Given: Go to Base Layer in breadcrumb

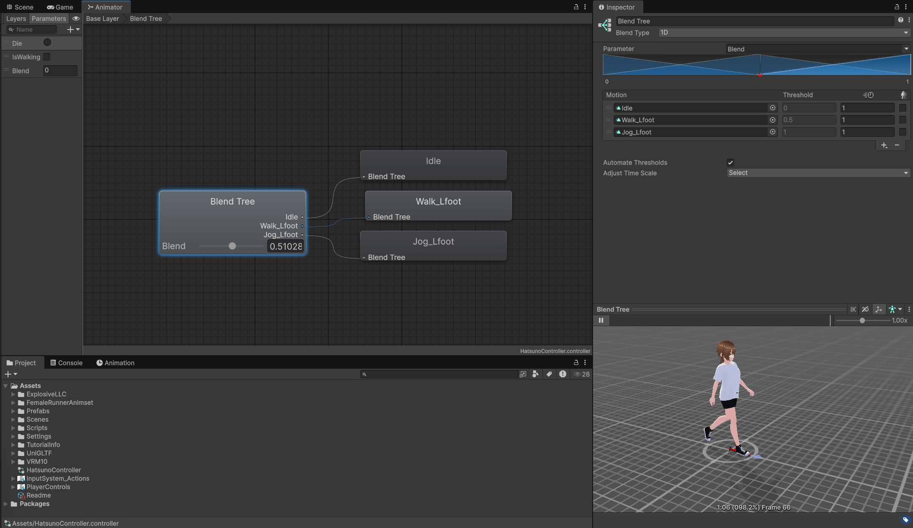Looking at the screenshot, I should pyautogui.click(x=103, y=19).
